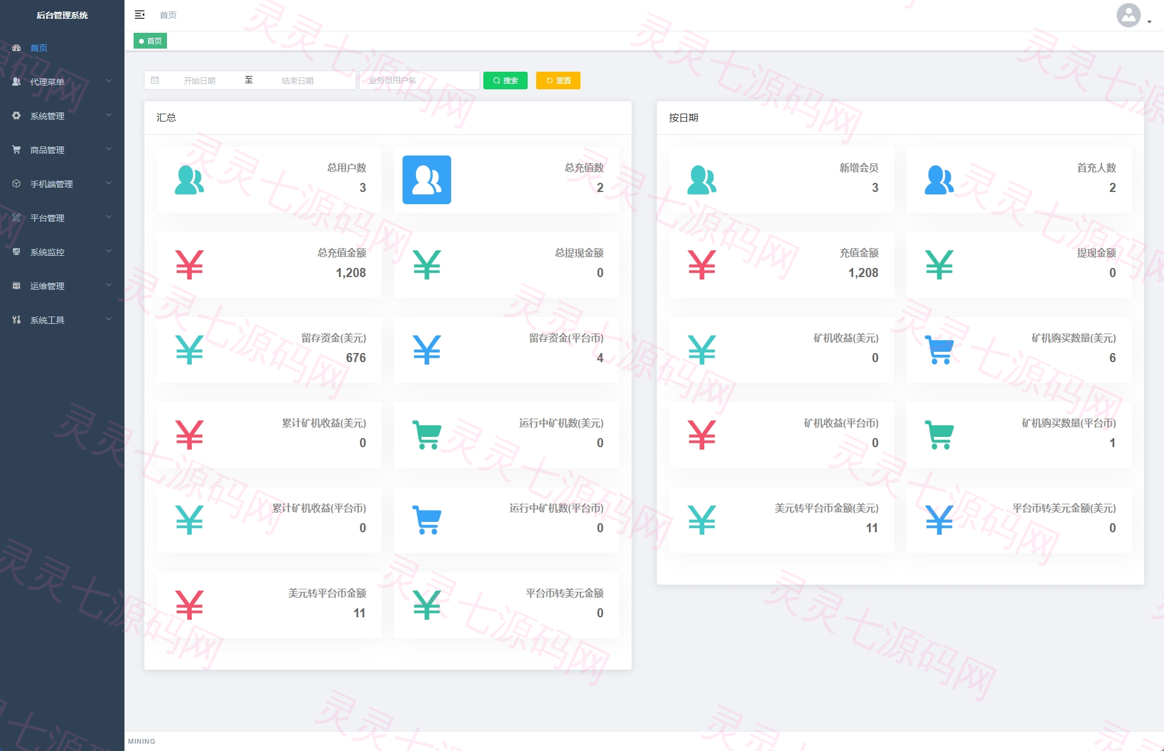Click the sidebar collapse hamburger icon

tap(140, 15)
